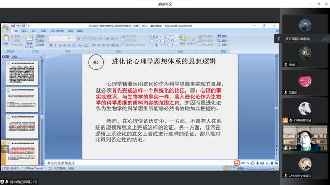This screenshot has height=185, width=330.
Task: Click the Sogou microphone voice input icon
Action: 257,163
